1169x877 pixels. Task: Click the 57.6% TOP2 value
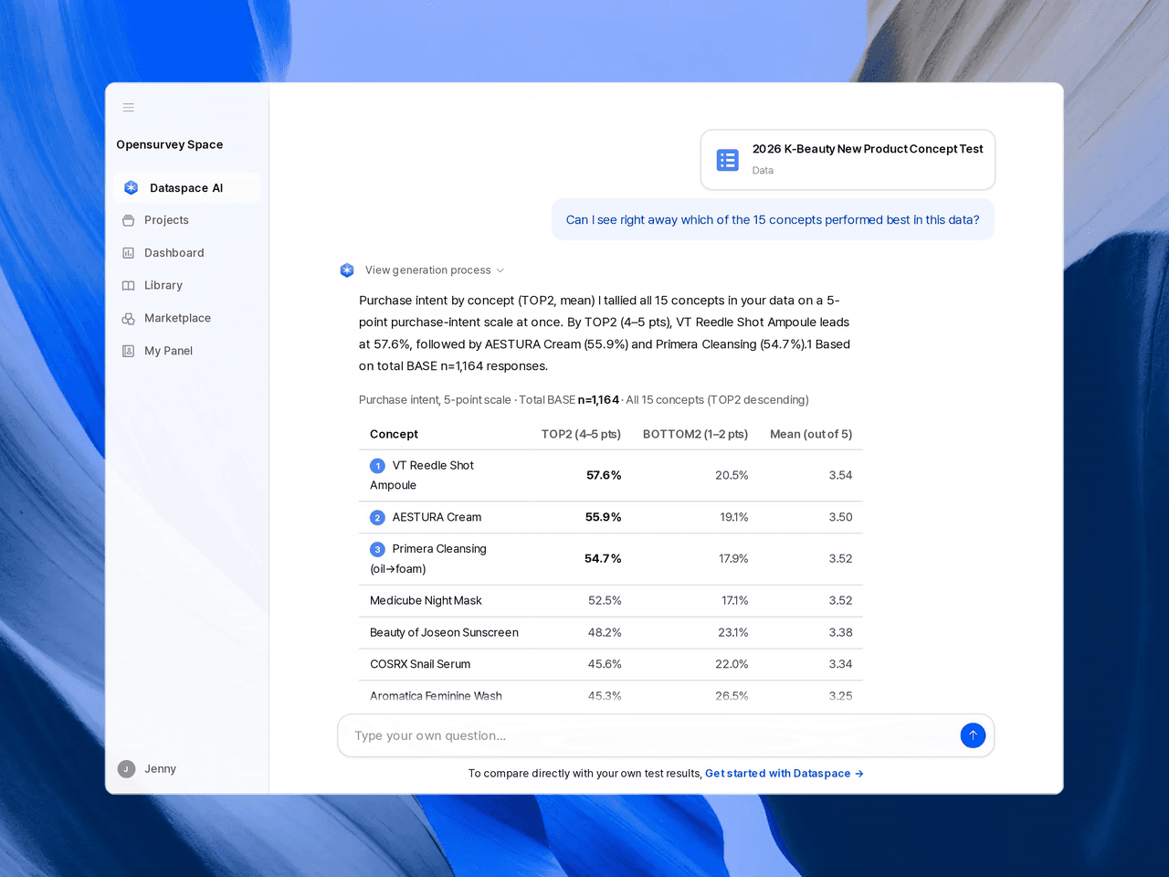point(604,475)
